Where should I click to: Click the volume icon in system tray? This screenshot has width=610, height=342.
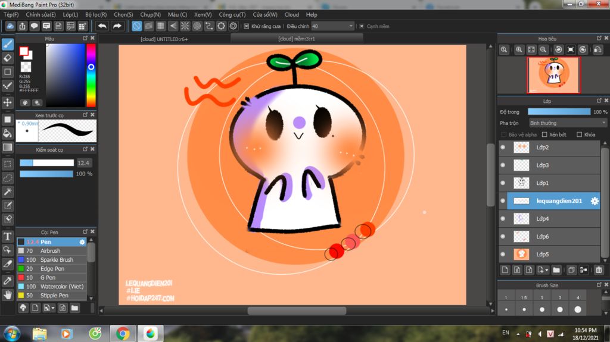pyautogui.click(x=540, y=334)
